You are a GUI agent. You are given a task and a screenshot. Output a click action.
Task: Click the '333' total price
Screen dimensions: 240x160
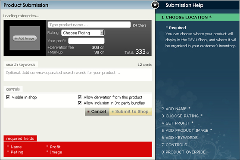(140, 52)
